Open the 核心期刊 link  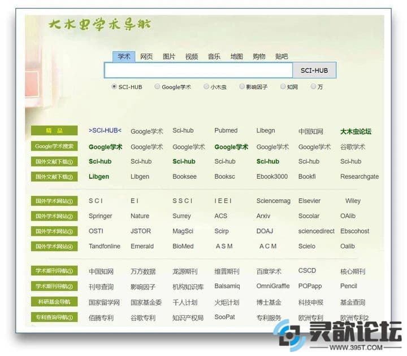point(353,271)
